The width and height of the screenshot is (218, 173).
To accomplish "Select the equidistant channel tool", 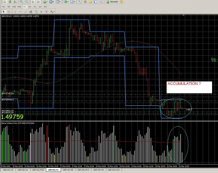I will tap(31, 11).
